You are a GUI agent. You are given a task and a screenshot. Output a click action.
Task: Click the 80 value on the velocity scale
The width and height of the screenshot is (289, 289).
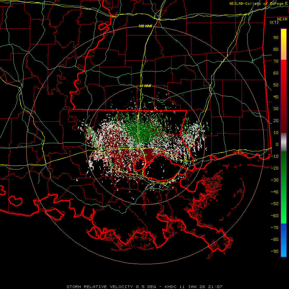pyautogui.click(x=276, y=49)
